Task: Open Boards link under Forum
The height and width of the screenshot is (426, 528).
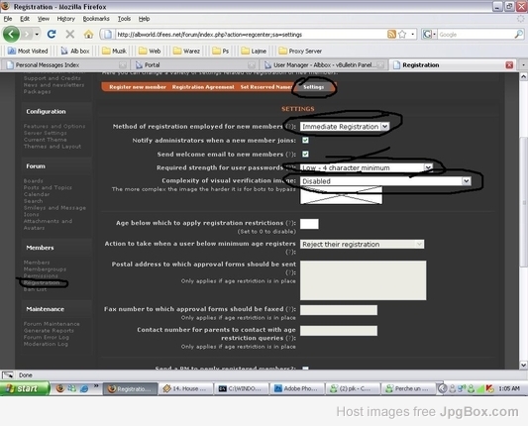Action: tap(33, 181)
